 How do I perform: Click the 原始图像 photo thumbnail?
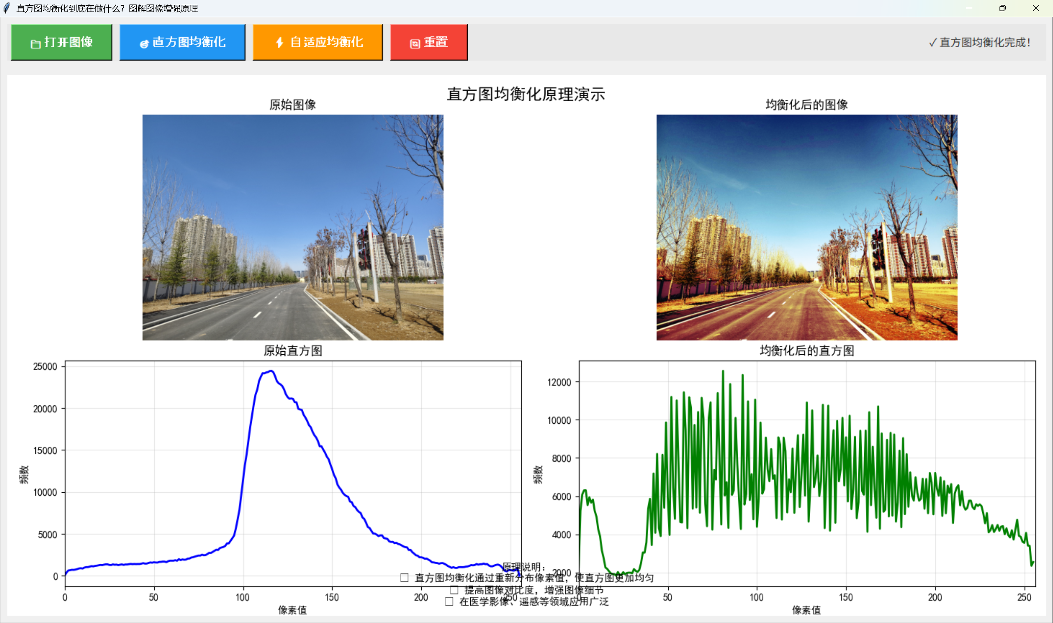pyautogui.click(x=293, y=227)
